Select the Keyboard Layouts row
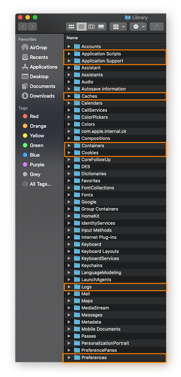181x377 pixels. 115,251
